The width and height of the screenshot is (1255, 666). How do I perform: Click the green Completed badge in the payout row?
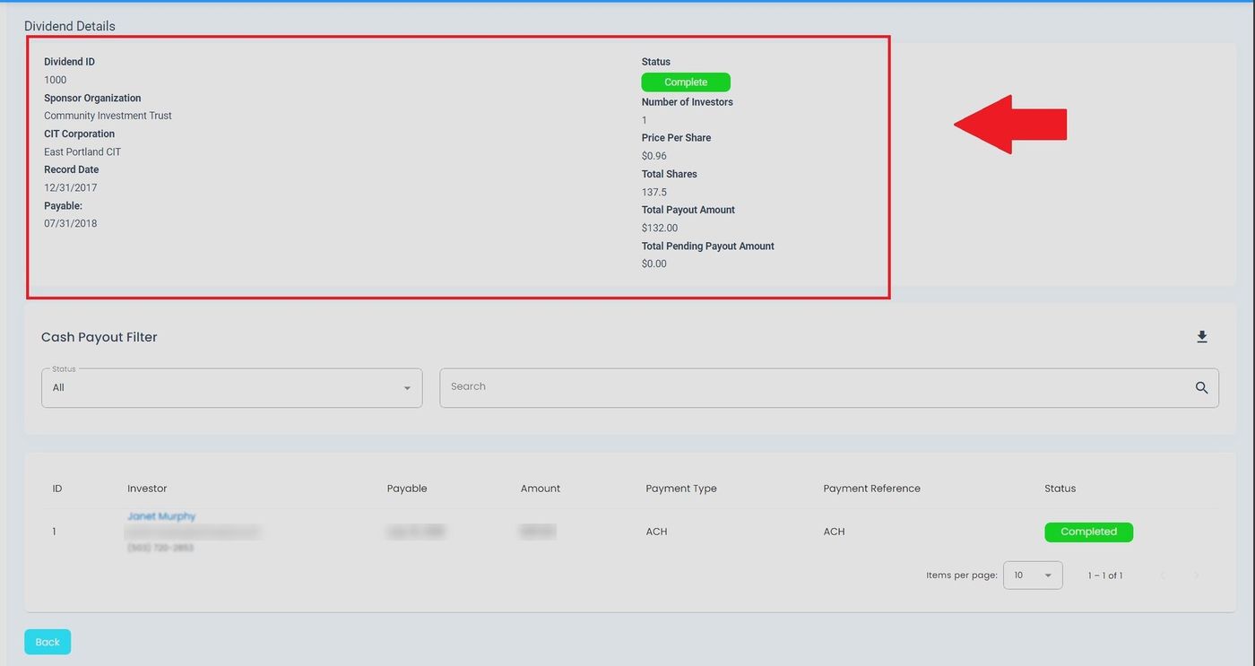pyautogui.click(x=1088, y=532)
